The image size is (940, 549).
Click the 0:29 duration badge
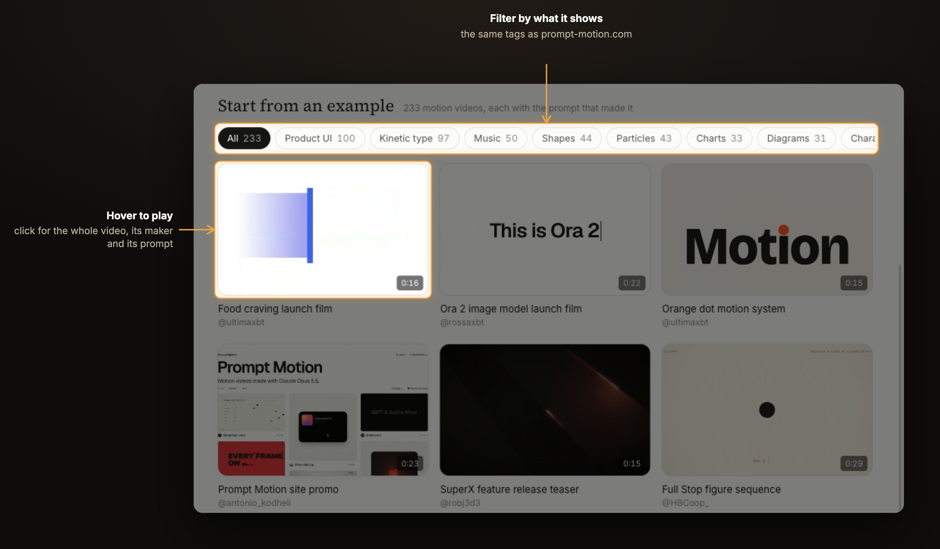point(853,463)
